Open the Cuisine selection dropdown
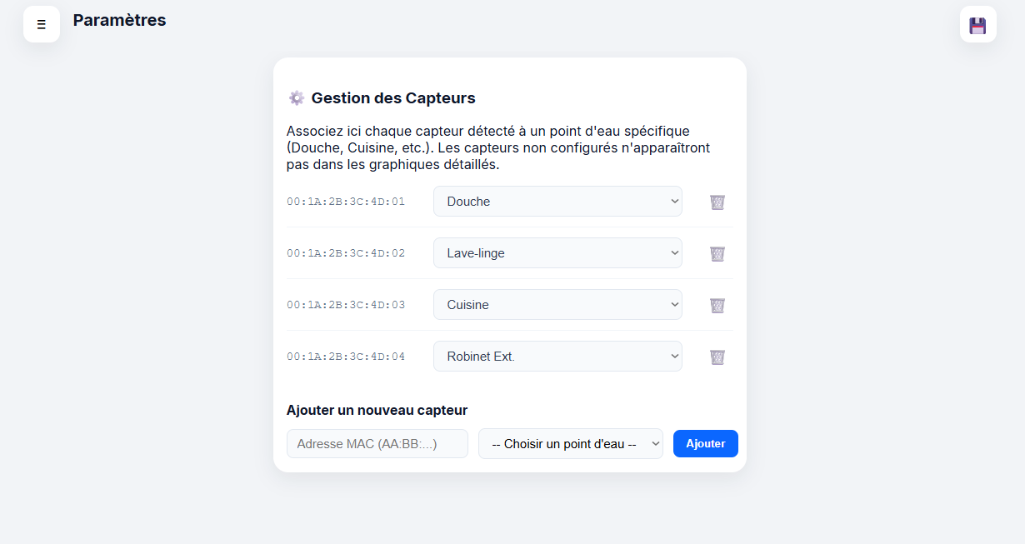Viewport: 1025px width, 544px height. click(x=557, y=305)
